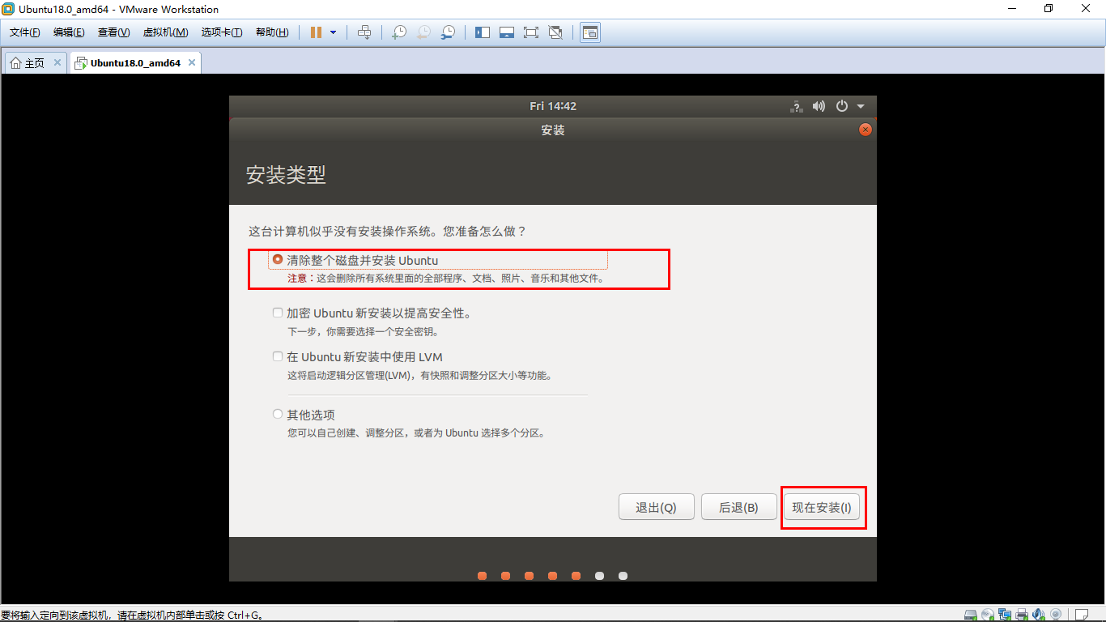Click the printer device icon in status bar

(x=1022, y=615)
